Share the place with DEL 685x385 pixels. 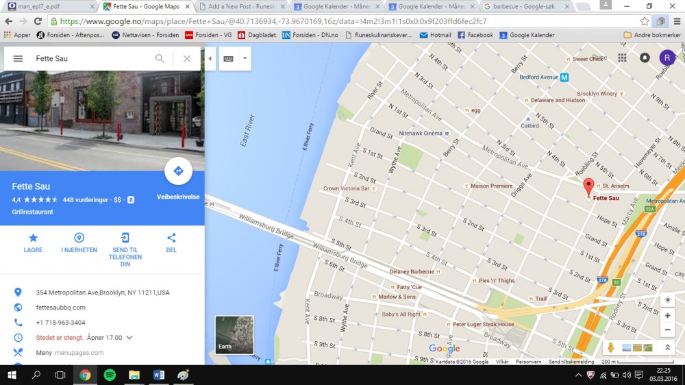click(171, 243)
